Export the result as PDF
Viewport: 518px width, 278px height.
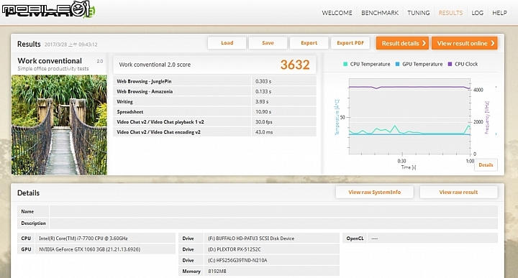350,43
